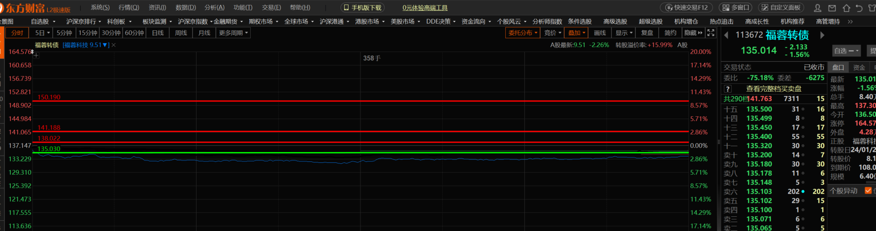Click the 简约 simple view button

[x=670, y=33]
